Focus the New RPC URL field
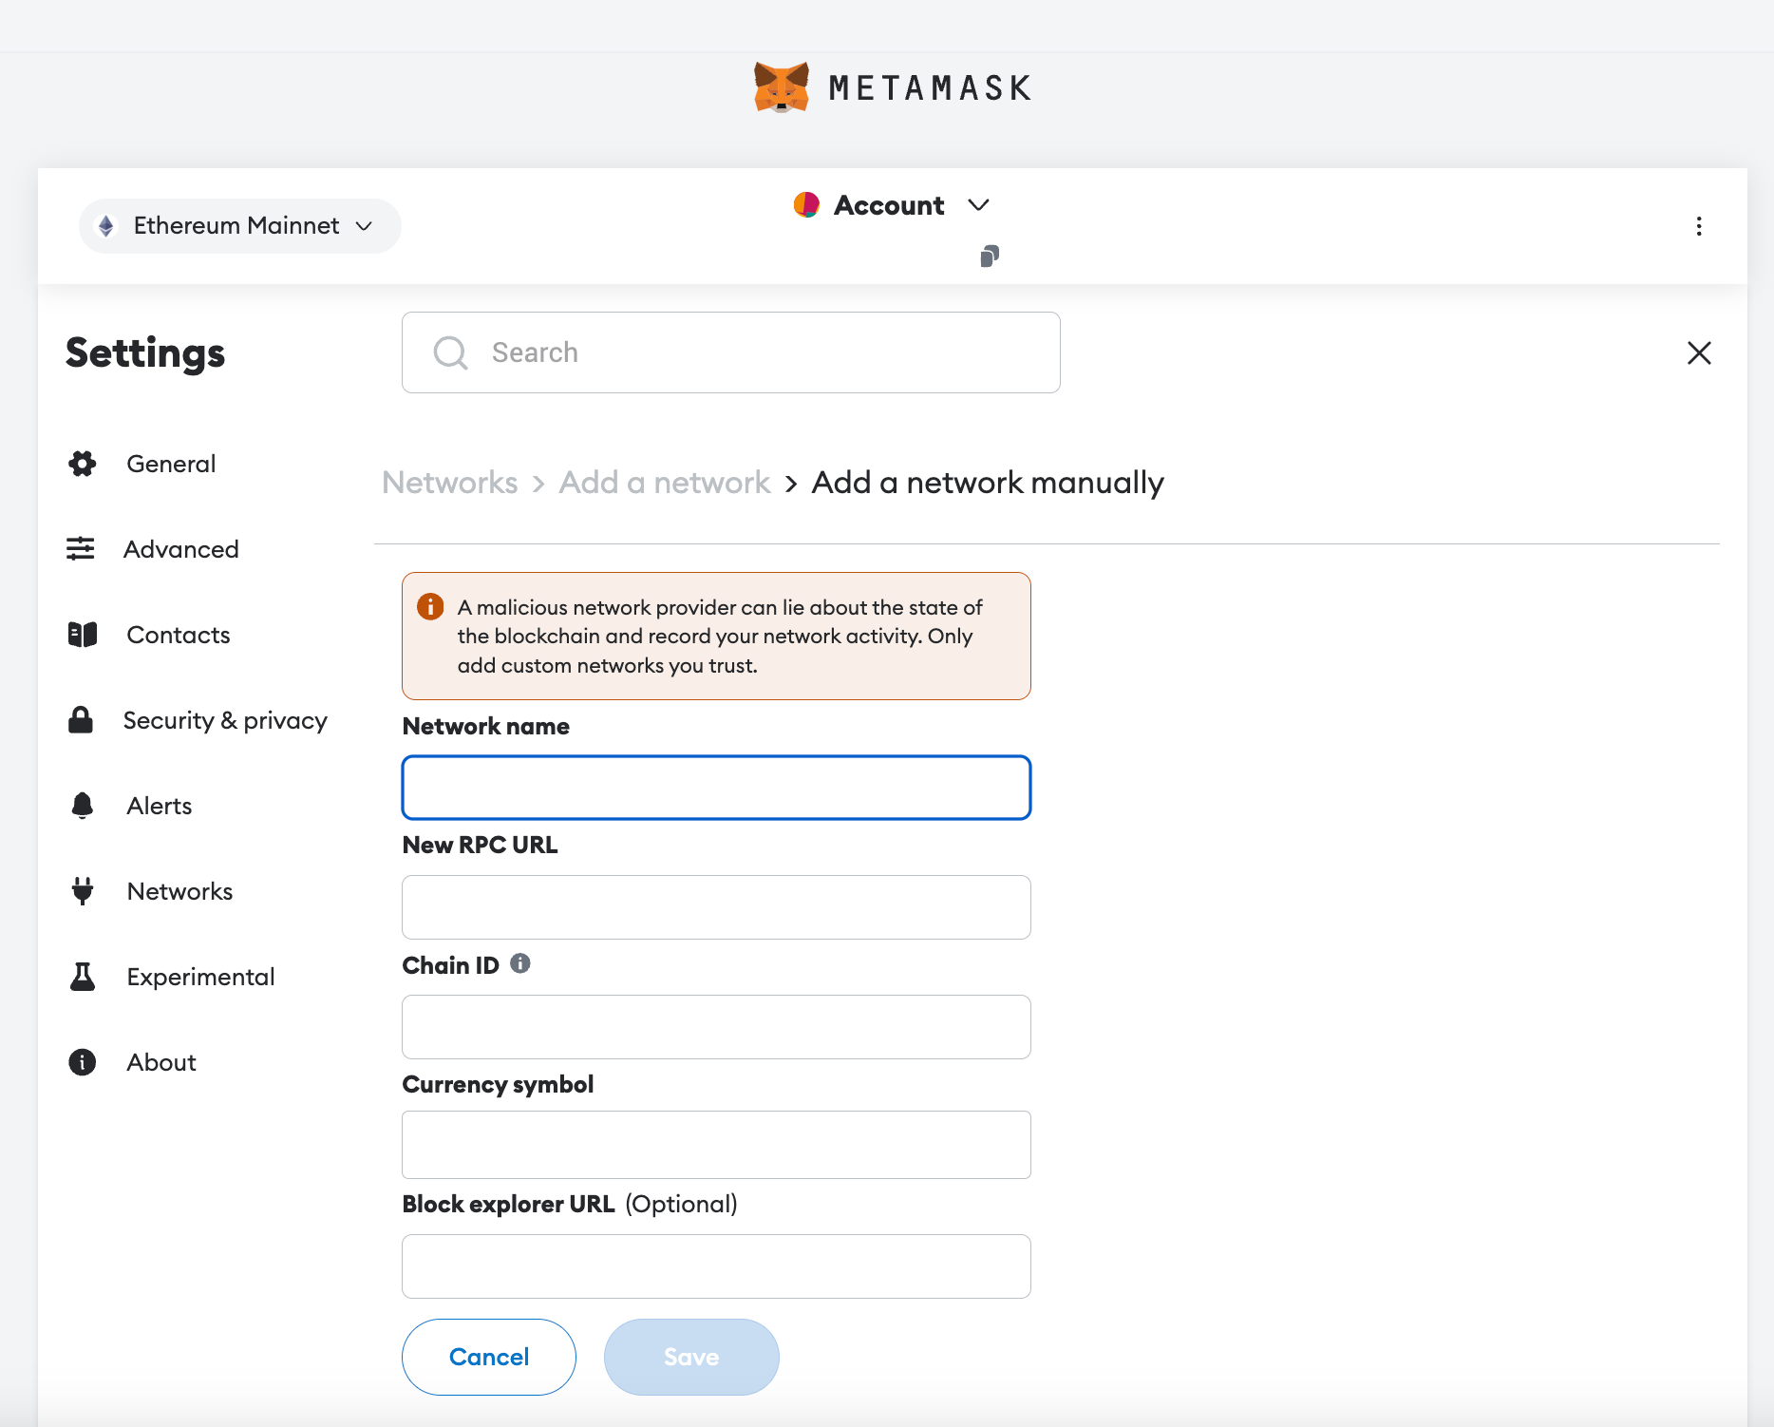The width and height of the screenshot is (1774, 1427). click(x=716, y=907)
